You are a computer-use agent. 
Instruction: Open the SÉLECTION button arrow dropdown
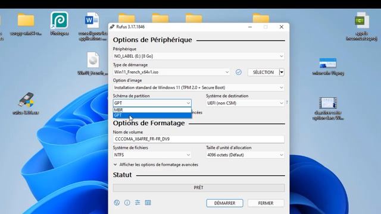pyautogui.click(x=282, y=72)
